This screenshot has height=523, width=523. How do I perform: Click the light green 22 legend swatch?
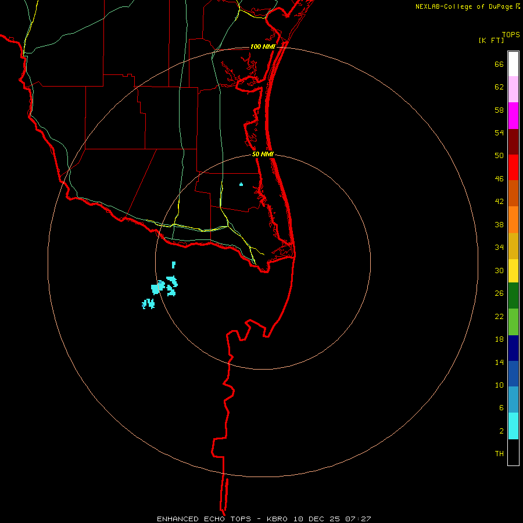point(513,322)
